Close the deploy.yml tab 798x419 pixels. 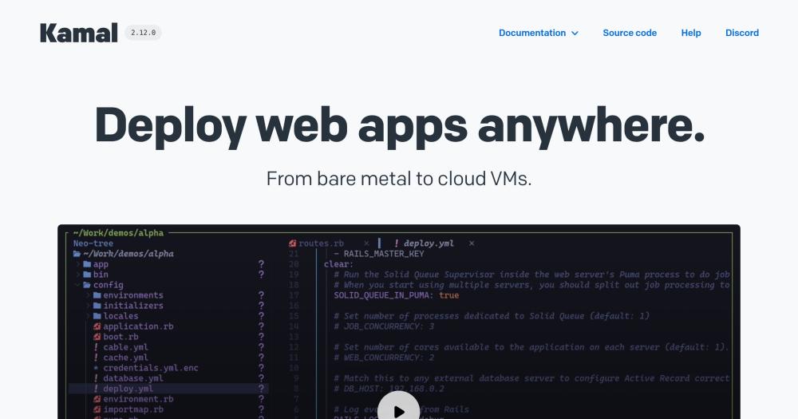click(x=472, y=243)
